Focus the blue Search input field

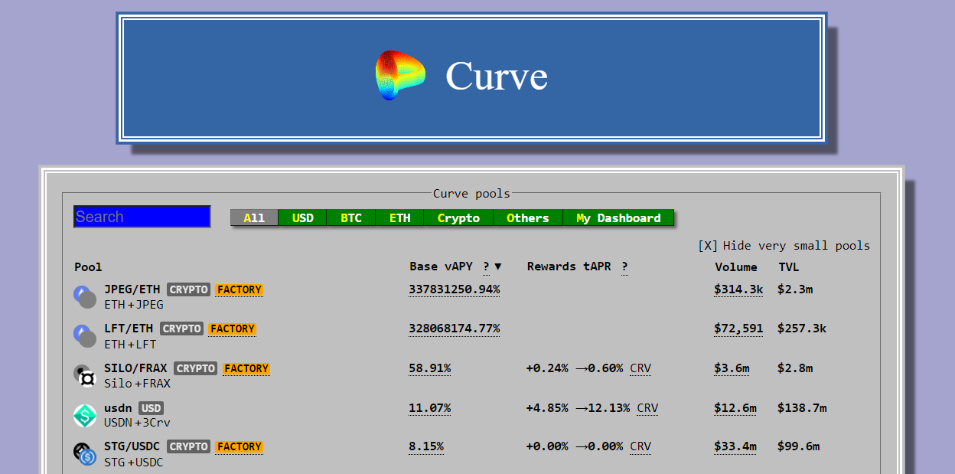coord(142,217)
